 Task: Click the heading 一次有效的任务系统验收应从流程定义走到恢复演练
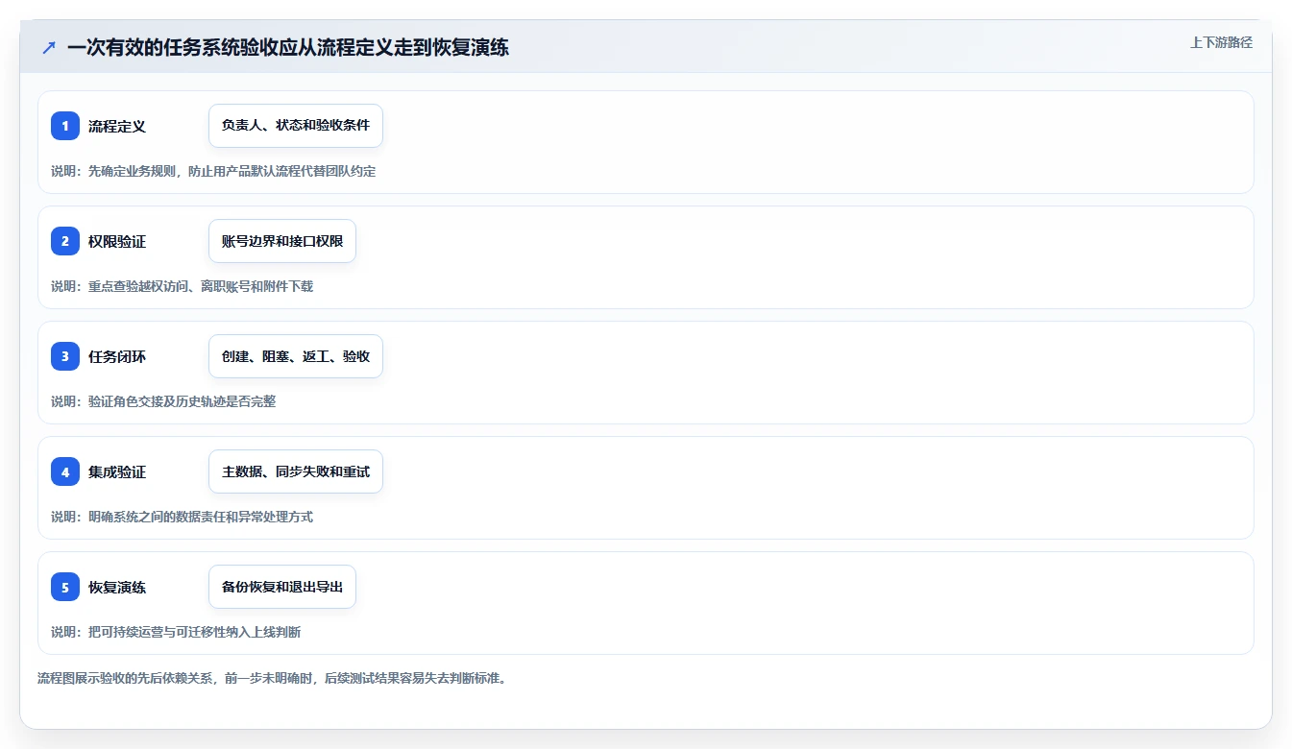[288, 47]
